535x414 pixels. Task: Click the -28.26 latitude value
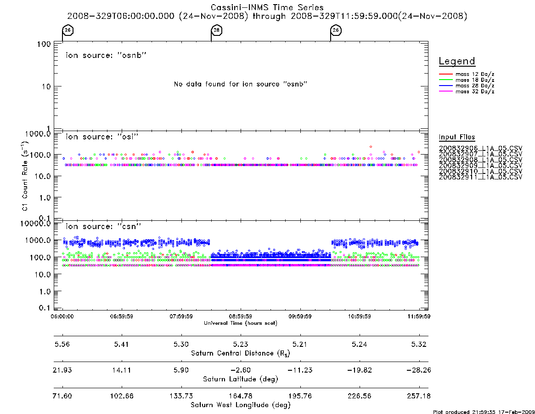pos(419,370)
